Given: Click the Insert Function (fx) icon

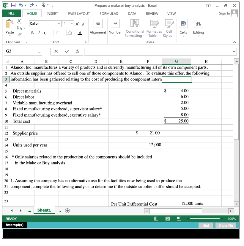Looking at the screenshot, I should click(x=78, y=51).
